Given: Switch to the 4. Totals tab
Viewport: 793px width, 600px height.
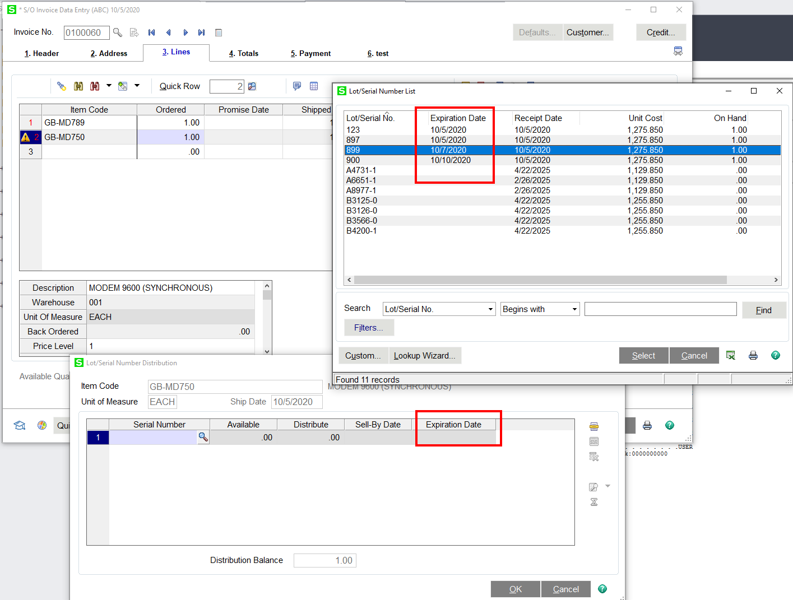Looking at the screenshot, I should (x=244, y=53).
